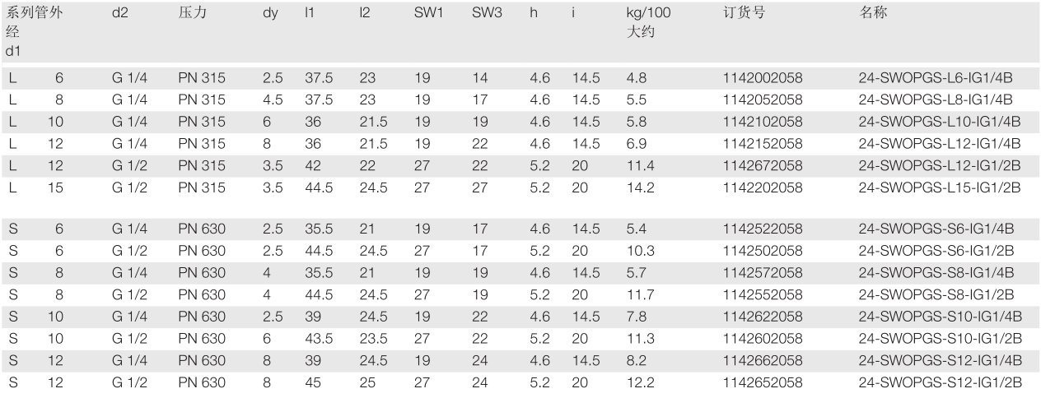Click order number 1142202058

[x=761, y=187]
